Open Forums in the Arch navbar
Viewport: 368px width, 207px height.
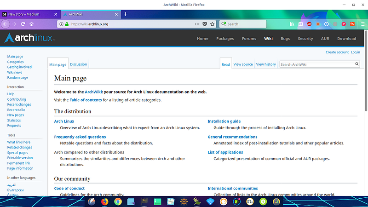pos(249,39)
